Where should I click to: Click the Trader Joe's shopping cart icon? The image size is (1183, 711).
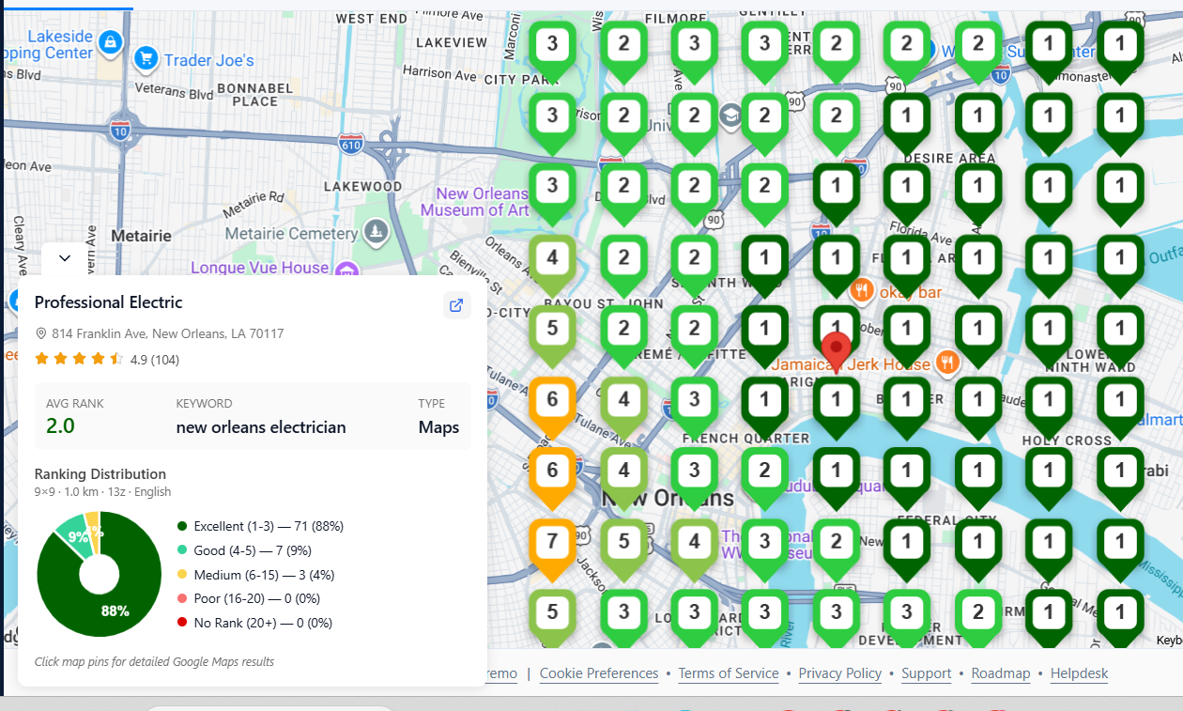(146, 59)
